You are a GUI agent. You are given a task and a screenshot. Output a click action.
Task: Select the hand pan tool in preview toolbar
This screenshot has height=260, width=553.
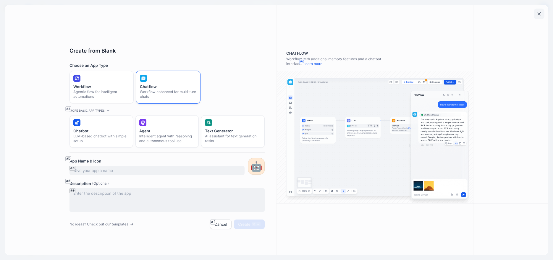click(348, 191)
